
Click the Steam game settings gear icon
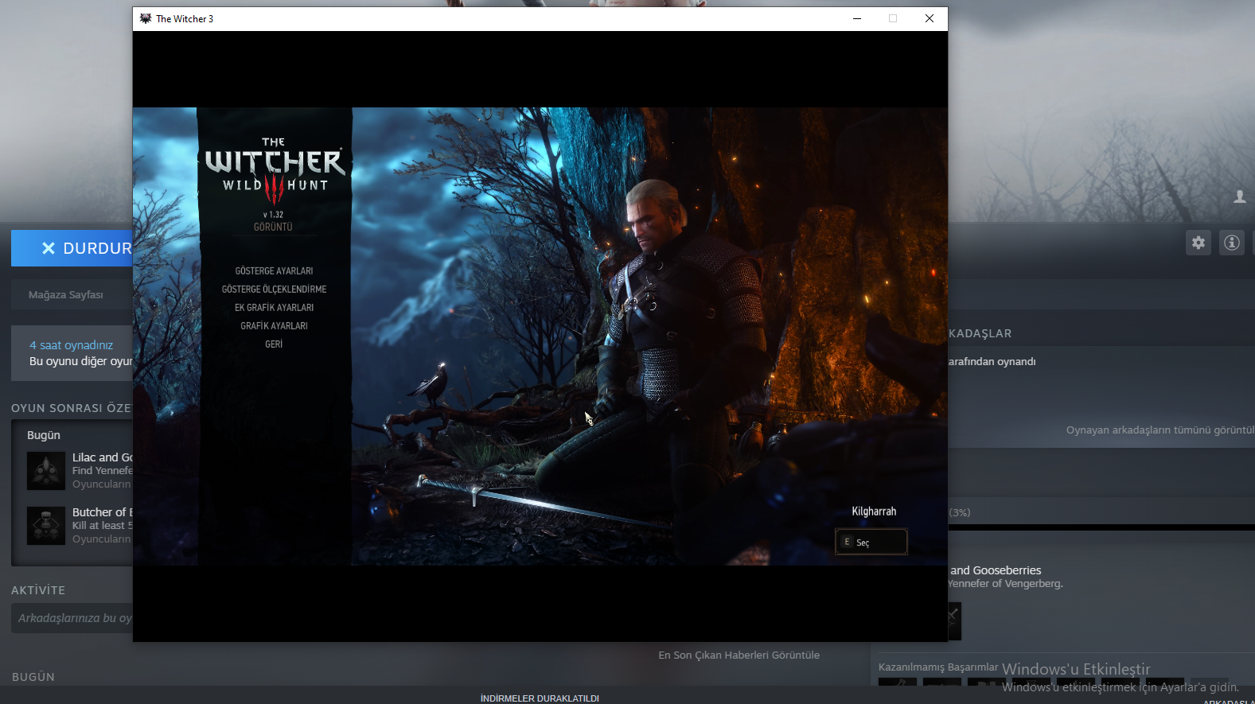pos(1198,243)
